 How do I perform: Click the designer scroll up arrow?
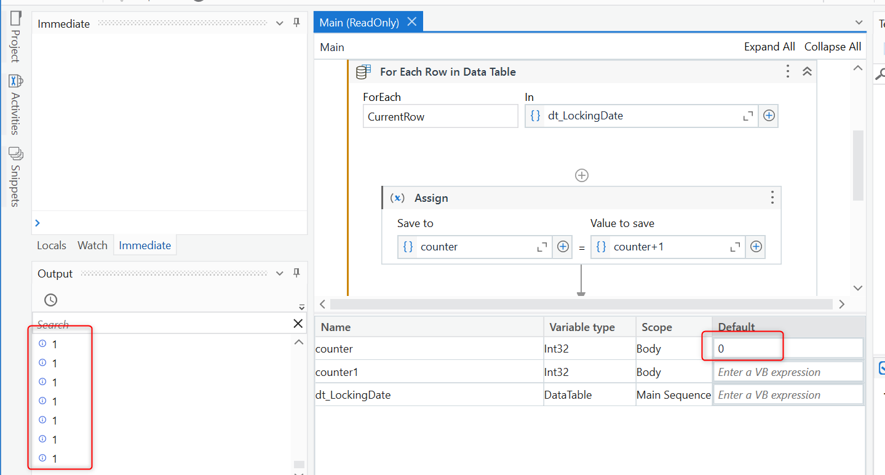point(858,68)
